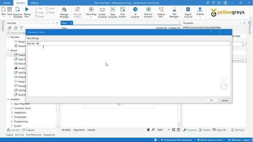Open the help icon in title bar

(219, 3)
